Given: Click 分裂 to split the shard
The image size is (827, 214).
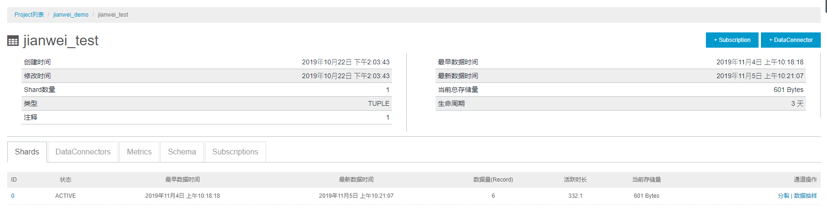Looking at the screenshot, I should tap(783, 196).
